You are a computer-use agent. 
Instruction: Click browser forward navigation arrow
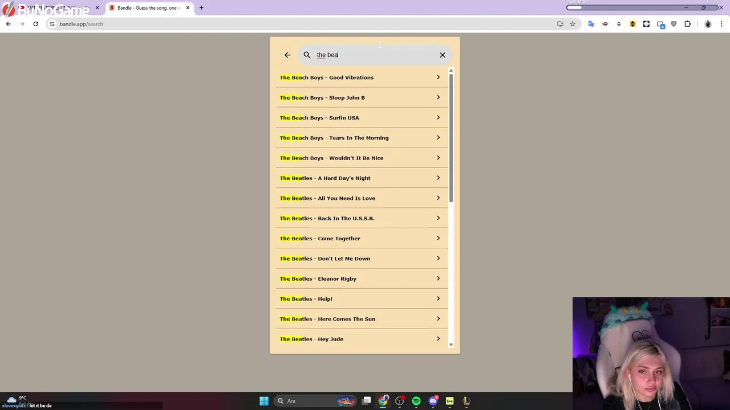(22, 24)
